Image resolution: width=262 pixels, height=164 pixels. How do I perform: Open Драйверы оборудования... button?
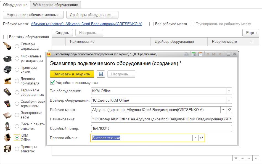92,15
